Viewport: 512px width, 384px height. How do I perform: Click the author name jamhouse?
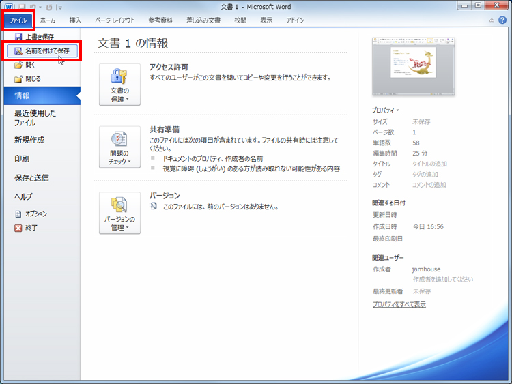click(x=426, y=269)
